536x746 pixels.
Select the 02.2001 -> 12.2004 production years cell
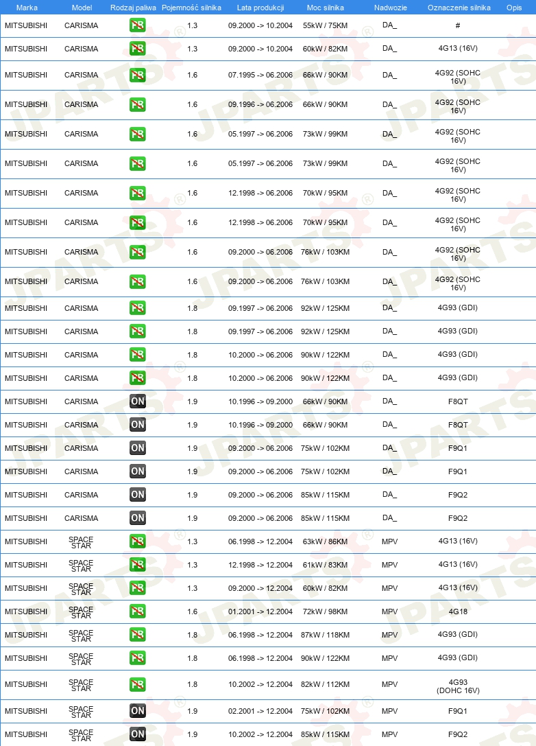tap(260, 711)
